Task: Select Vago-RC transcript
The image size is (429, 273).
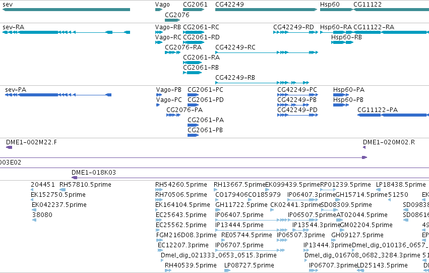Action: (159, 42)
